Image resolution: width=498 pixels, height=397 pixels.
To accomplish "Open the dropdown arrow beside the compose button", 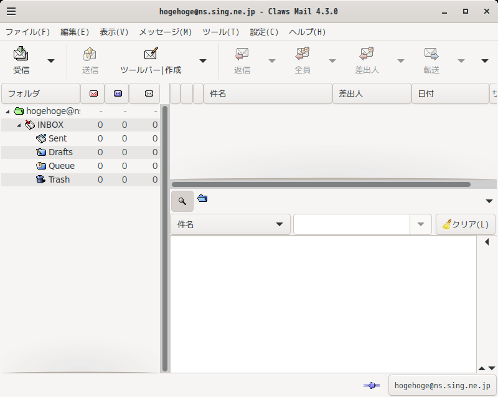I will [x=203, y=60].
